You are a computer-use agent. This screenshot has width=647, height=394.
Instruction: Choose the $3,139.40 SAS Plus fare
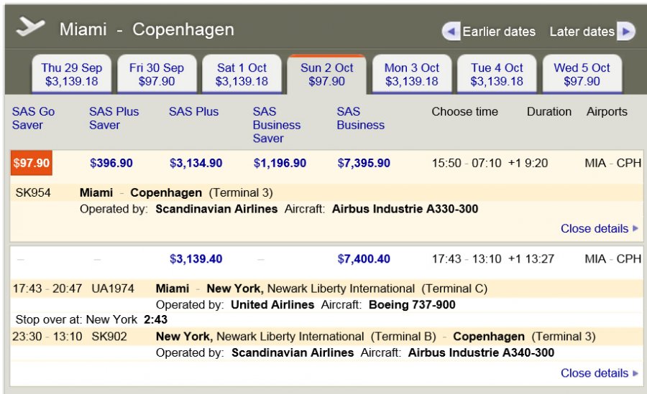click(196, 259)
